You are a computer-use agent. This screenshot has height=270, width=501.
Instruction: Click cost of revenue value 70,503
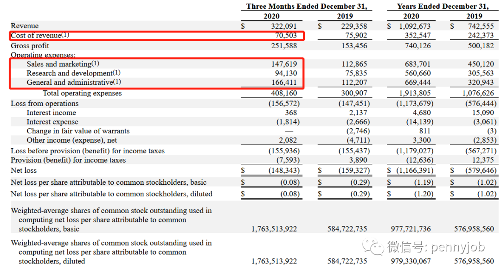(x=286, y=35)
